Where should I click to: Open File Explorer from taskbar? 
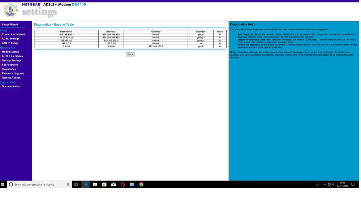pos(95,184)
